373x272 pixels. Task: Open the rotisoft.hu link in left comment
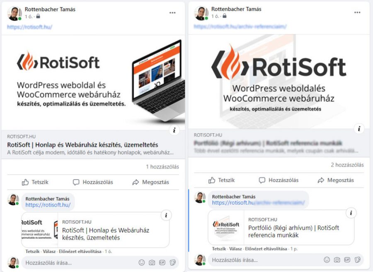48,205
